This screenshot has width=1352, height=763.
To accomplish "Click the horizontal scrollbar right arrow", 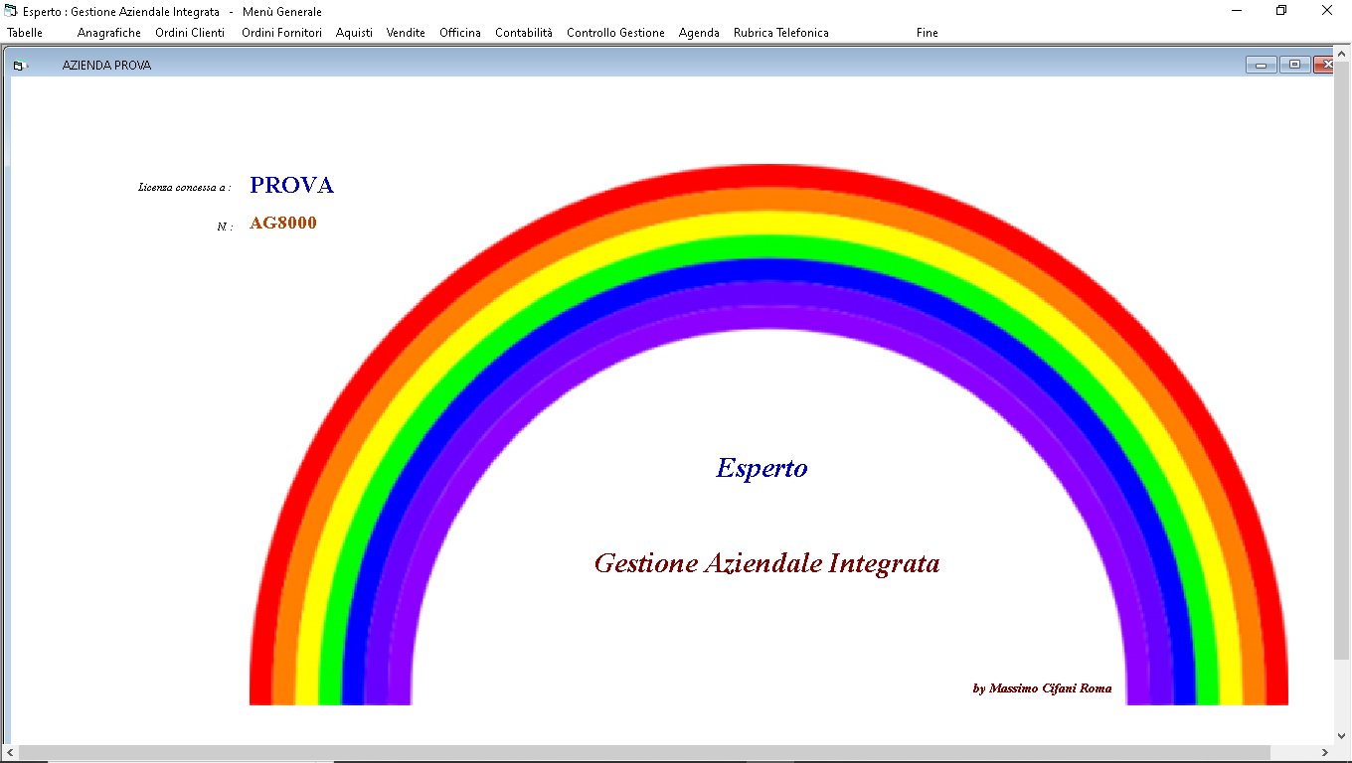I will pyautogui.click(x=1325, y=752).
